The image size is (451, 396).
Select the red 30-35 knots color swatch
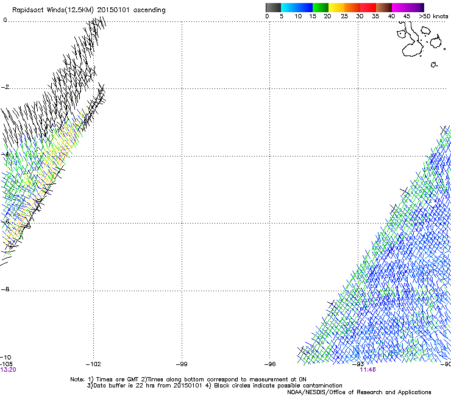(x=368, y=7)
